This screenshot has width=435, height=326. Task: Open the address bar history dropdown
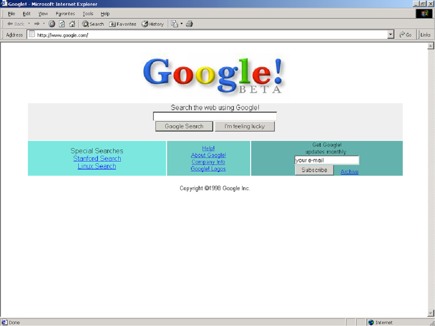point(391,34)
